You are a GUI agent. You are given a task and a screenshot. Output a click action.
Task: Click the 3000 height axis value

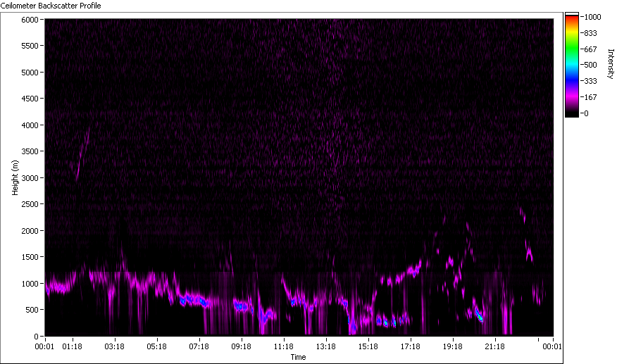click(30, 178)
